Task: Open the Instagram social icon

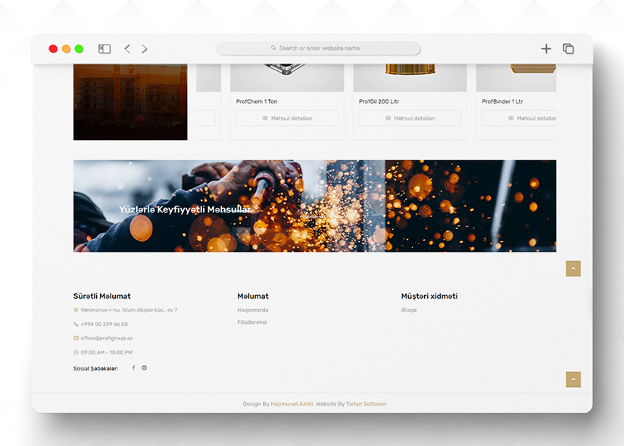Action: [x=145, y=368]
